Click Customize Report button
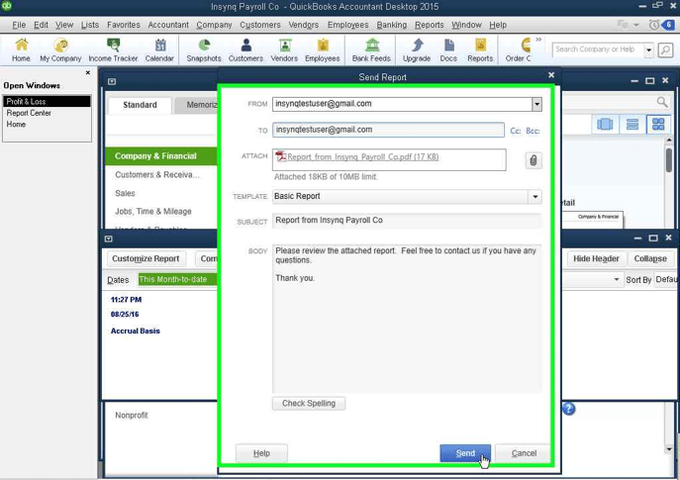680x480 pixels. click(x=146, y=259)
